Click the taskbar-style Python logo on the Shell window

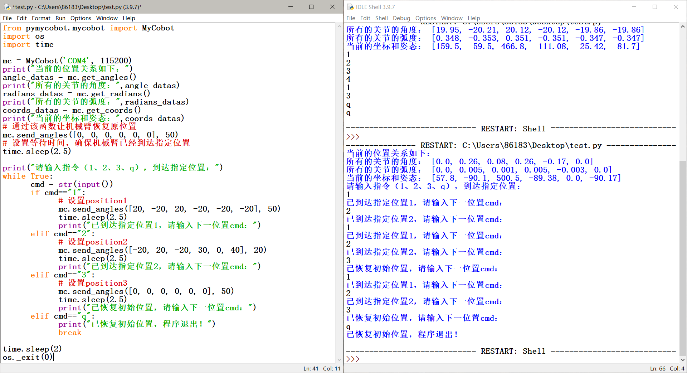350,7
